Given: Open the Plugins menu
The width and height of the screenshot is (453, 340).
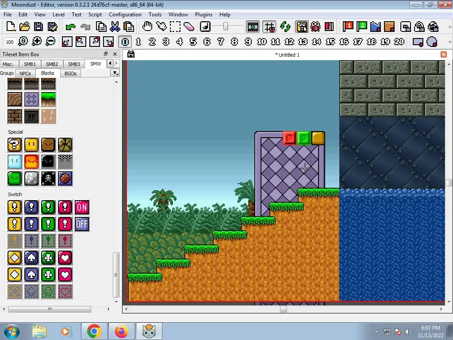Looking at the screenshot, I should (x=203, y=15).
